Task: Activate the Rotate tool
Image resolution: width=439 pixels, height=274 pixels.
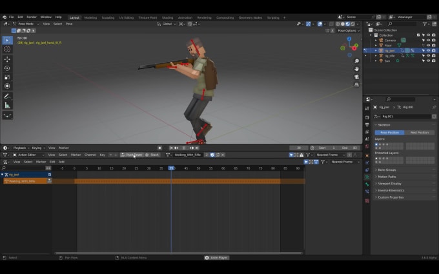Action: click(7, 68)
